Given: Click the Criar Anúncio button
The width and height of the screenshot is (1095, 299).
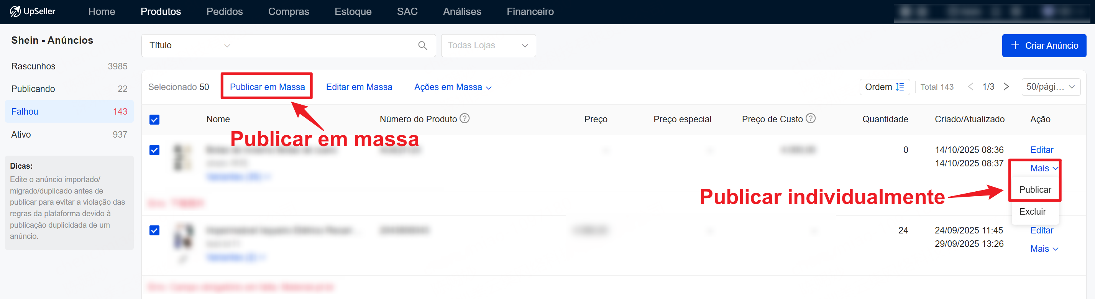Looking at the screenshot, I should click(x=1044, y=46).
